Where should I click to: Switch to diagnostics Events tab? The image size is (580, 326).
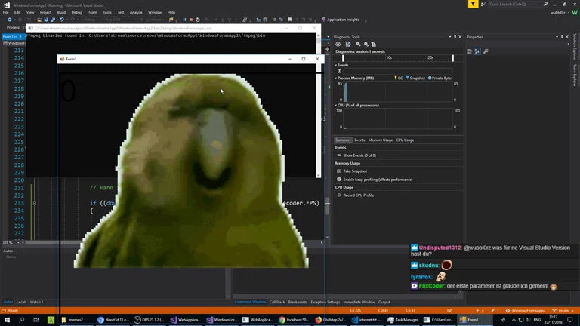(359, 140)
